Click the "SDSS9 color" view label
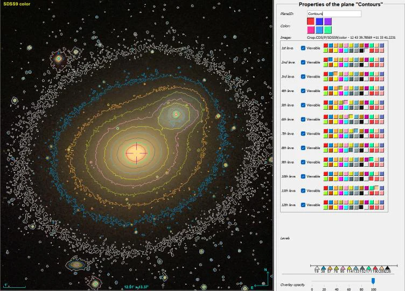Screen dimensions: 405x291 (17, 4)
